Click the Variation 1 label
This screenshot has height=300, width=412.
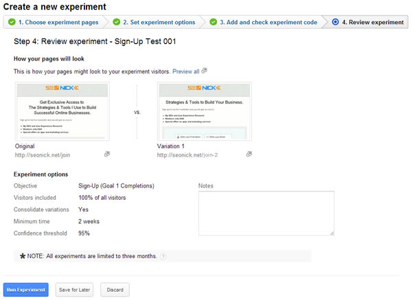pos(170,146)
